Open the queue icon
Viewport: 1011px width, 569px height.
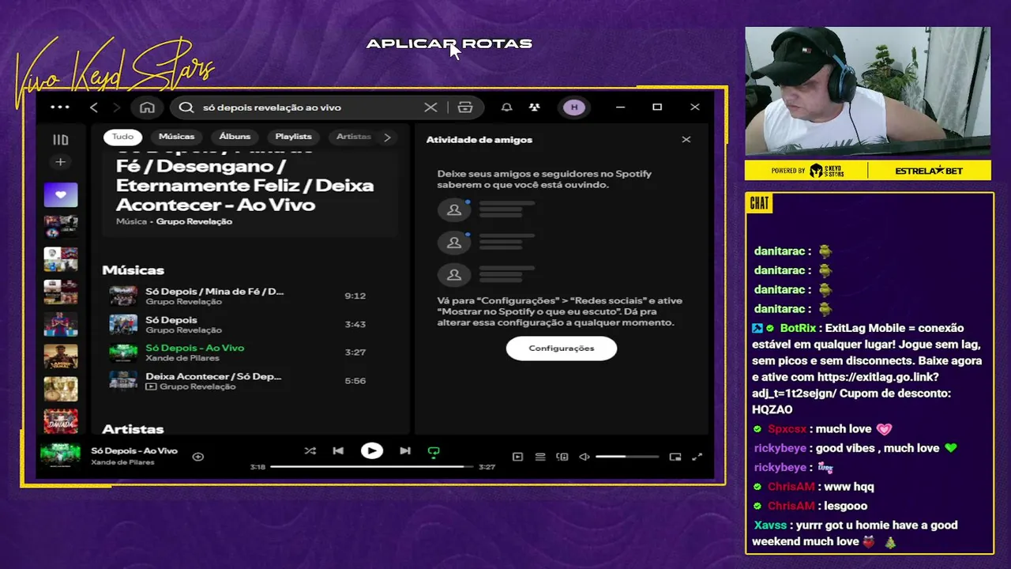click(x=540, y=457)
